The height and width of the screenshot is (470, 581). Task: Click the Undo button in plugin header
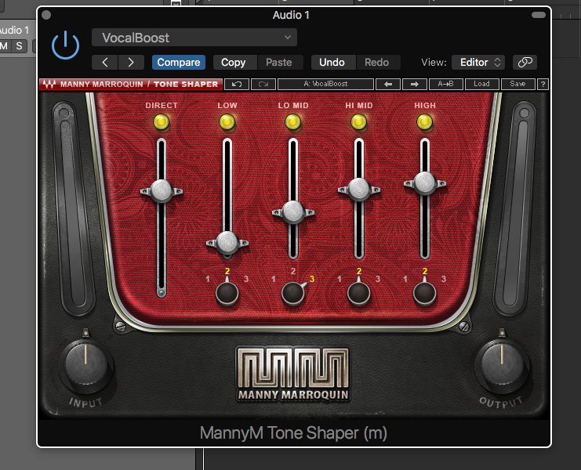click(x=332, y=62)
